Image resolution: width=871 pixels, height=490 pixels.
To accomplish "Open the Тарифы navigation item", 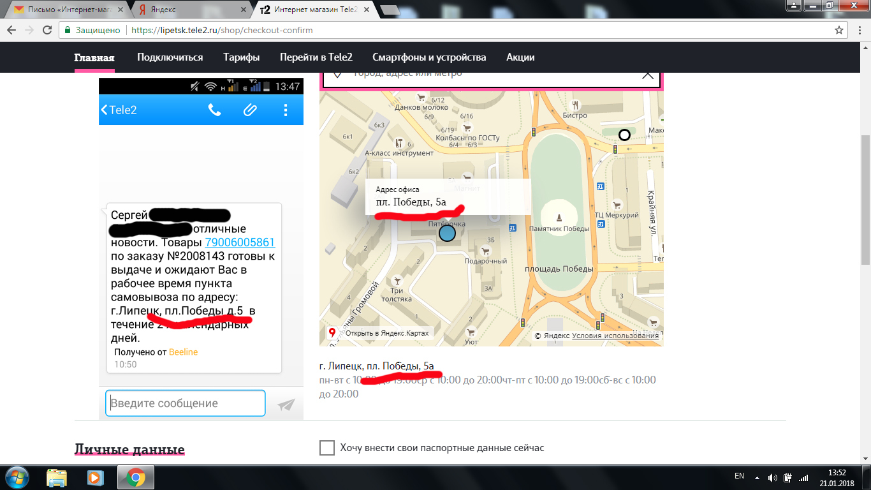I will (x=242, y=57).
